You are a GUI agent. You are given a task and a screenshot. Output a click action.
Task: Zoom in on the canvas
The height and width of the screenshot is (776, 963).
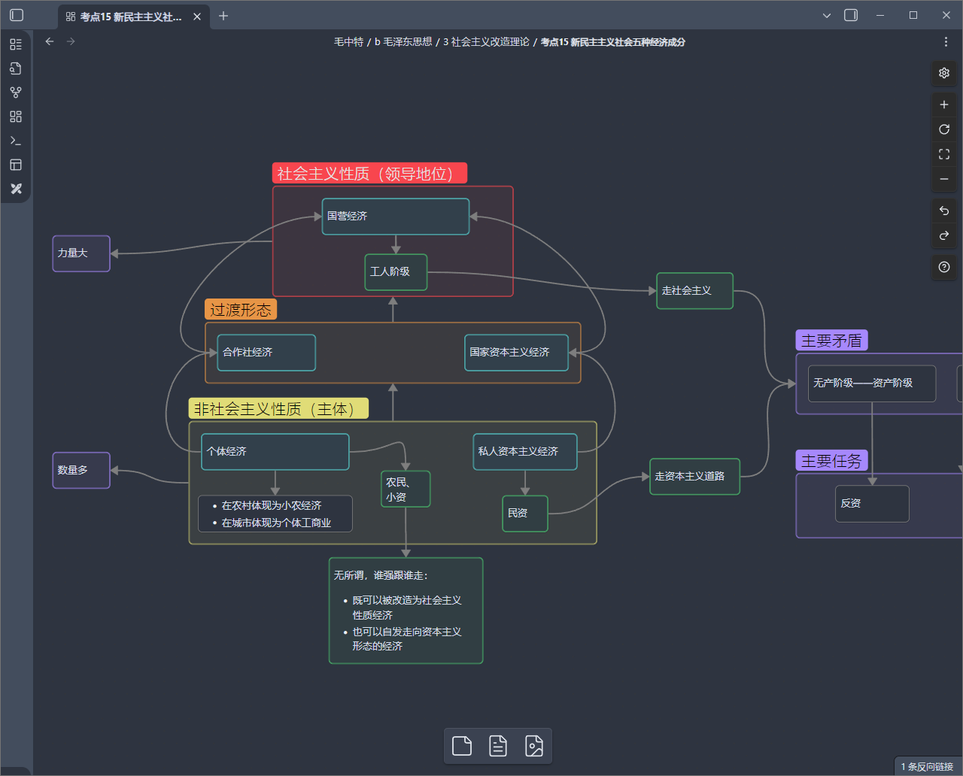[x=944, y=105]
